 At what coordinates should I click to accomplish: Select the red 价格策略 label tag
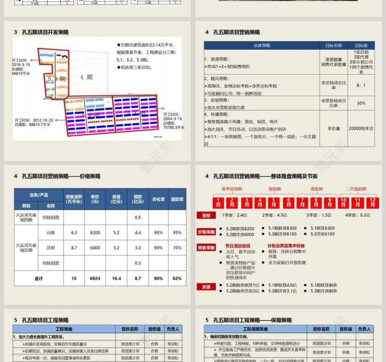point(206,232)
